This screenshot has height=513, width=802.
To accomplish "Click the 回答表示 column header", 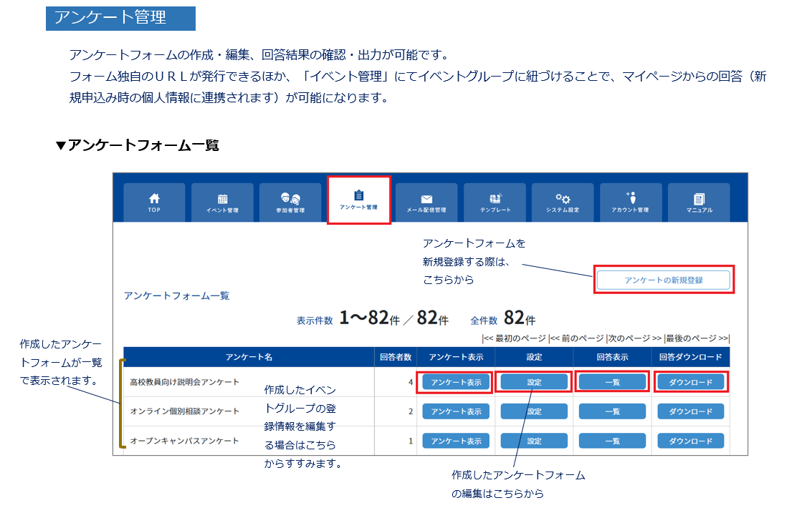I will click(612, 357).
